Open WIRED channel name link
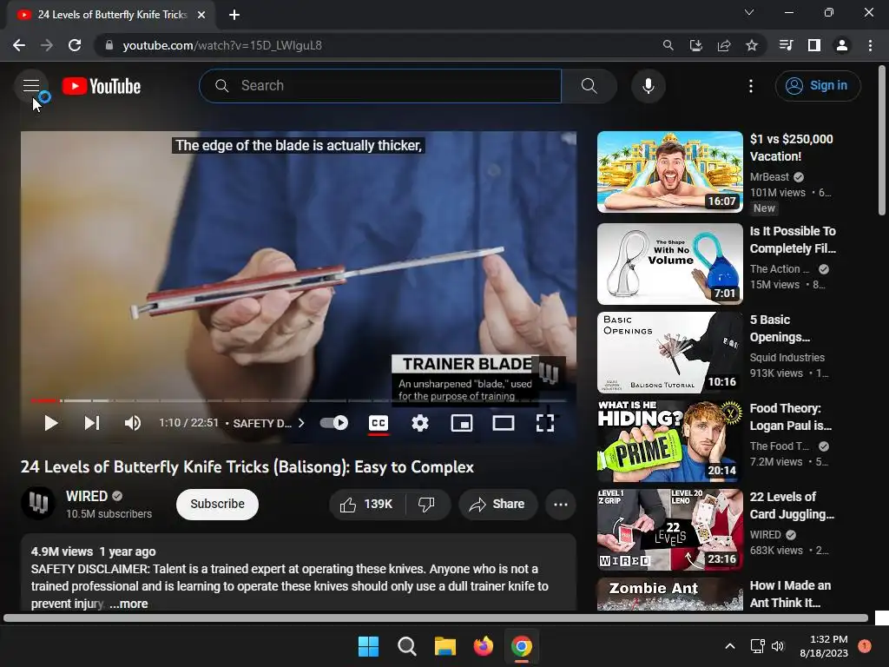This screenshot has width=889, height=667. click(87, 496)
